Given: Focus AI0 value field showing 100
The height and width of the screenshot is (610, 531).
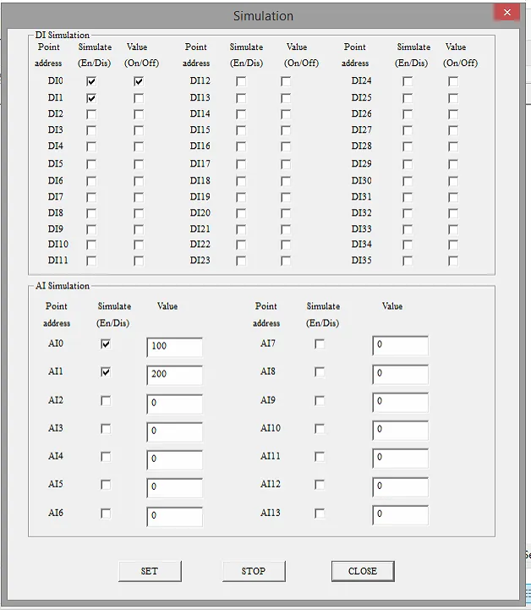Looking at the screenshot, I should pyautogui.click(x=174, y=347).
